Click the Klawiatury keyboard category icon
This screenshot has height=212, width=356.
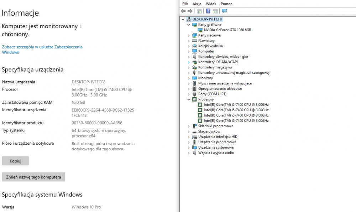(x=194, y=41)
